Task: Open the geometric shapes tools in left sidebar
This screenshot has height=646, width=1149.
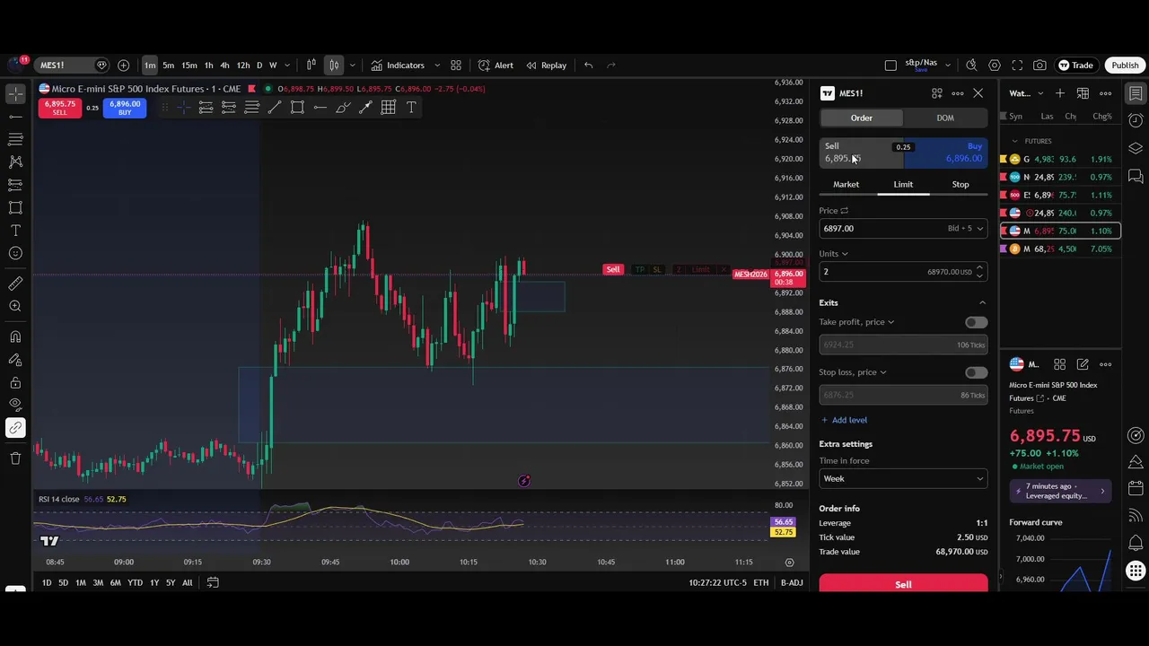Action: click(x=15, y=207)
